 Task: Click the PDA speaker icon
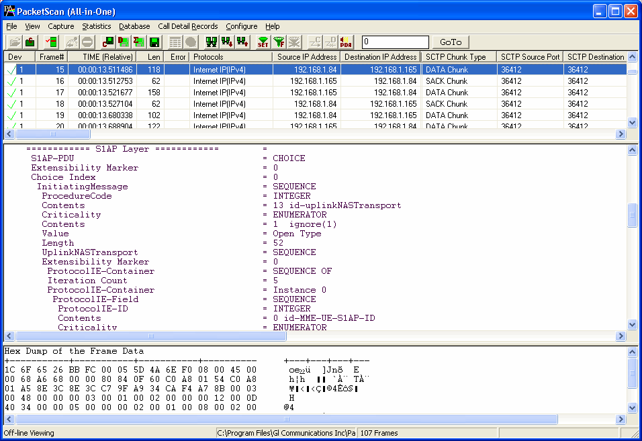[346, 42]
